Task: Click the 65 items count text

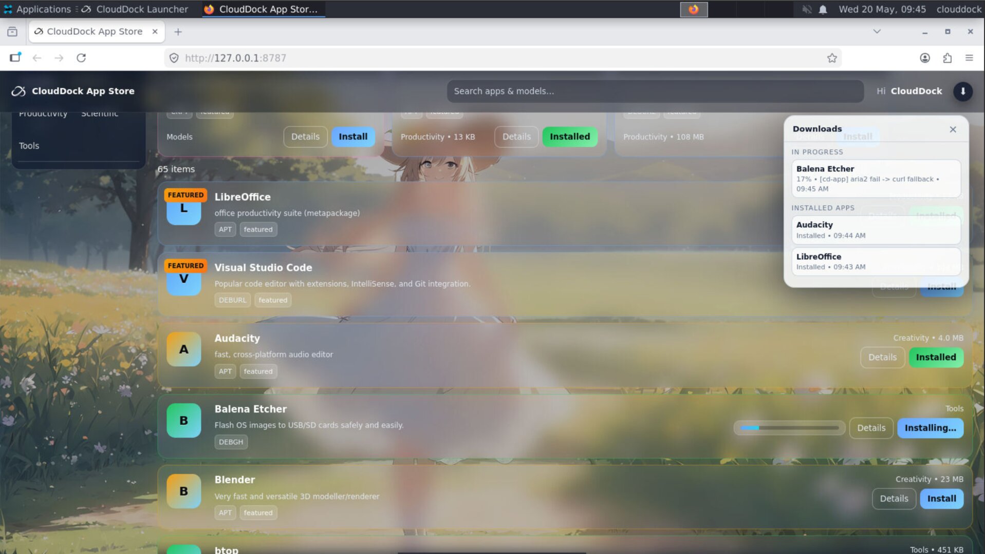Action: tap(176, 169)
